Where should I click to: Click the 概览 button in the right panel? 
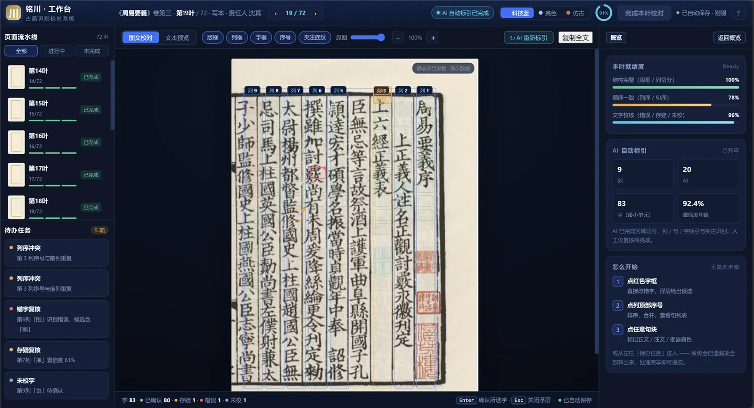click(x=616, y=38)
